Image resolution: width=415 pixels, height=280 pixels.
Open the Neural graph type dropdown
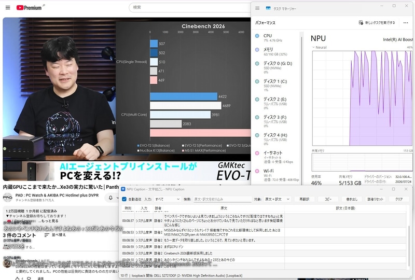click(319, 47)
